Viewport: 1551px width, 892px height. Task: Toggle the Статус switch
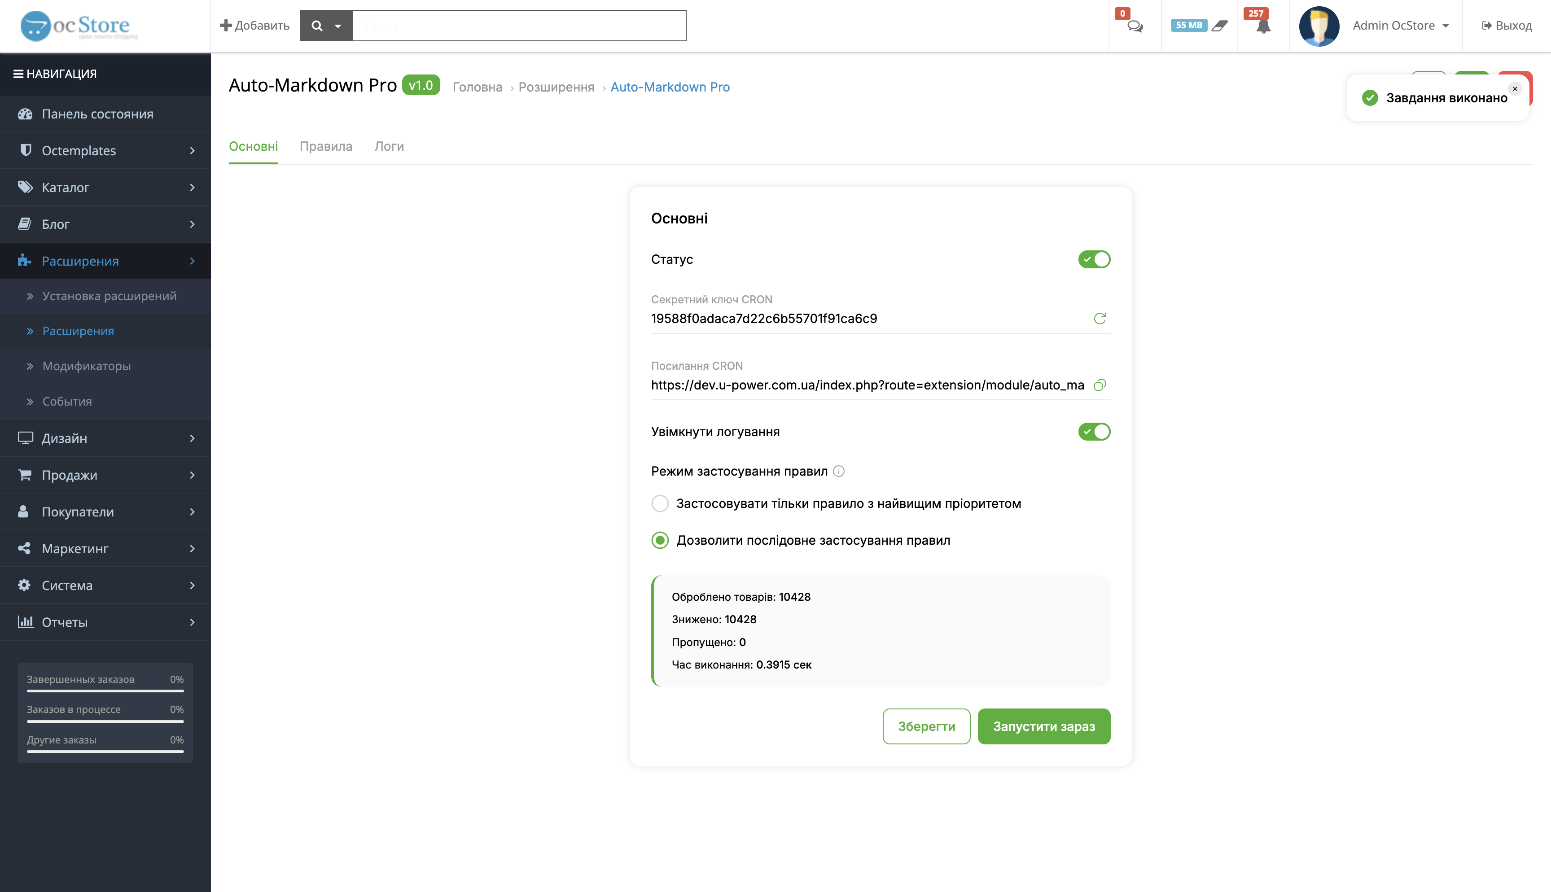point(1094,259)
